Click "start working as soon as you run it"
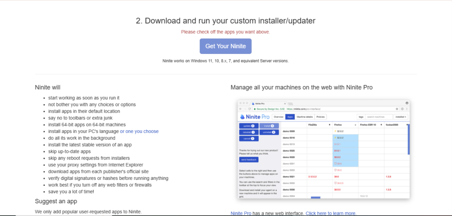Viewport: 452px width, 216px height. (83, 98)
